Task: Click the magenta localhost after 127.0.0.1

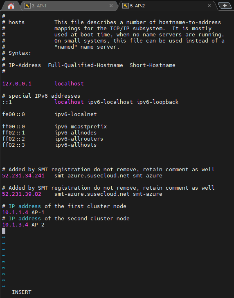Action: point(69,84)
